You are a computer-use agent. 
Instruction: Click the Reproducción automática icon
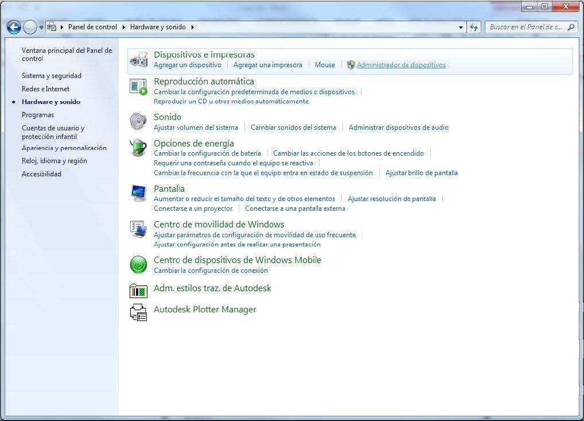tap(139, 87)
